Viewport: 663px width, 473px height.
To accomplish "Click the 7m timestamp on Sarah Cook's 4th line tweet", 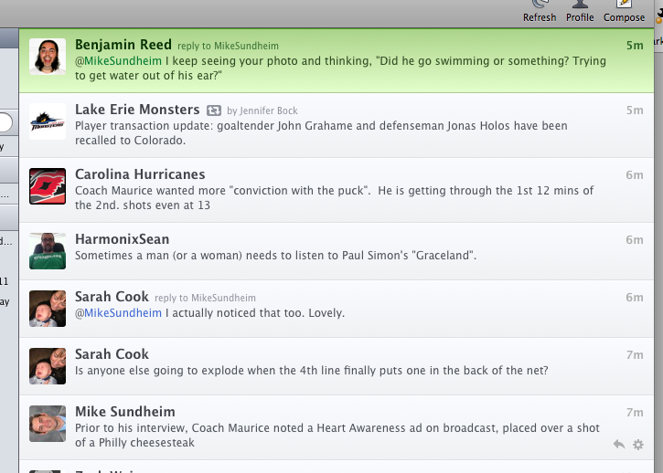I will point(635,354).
